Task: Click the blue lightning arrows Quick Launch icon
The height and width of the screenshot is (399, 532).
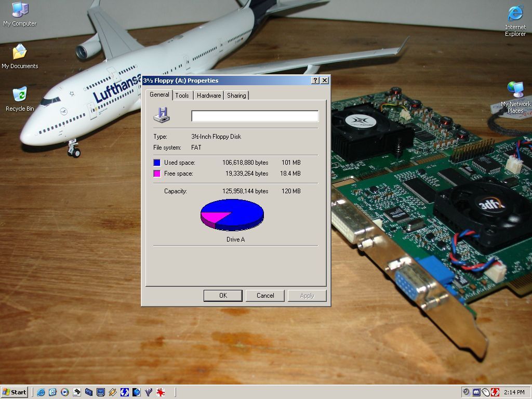Action: tap(125, 392)
